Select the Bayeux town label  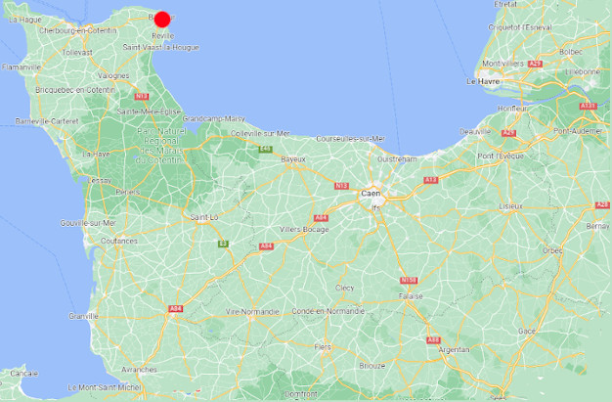(293, 159)
